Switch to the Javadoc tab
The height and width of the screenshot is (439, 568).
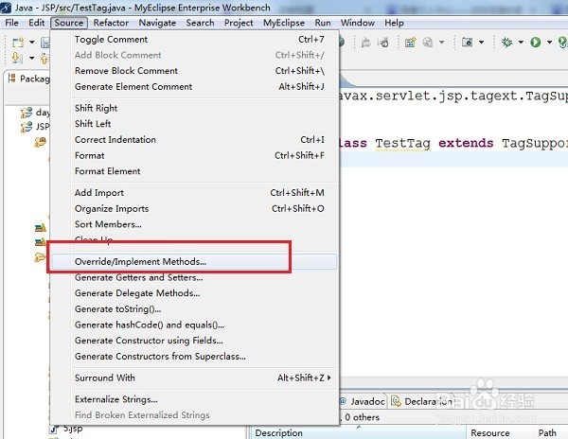pyautogui.click(x=363, y=401)
